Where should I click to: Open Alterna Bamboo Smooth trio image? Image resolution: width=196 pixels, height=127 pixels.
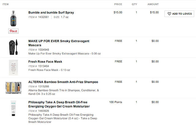(x=13, y=88)
